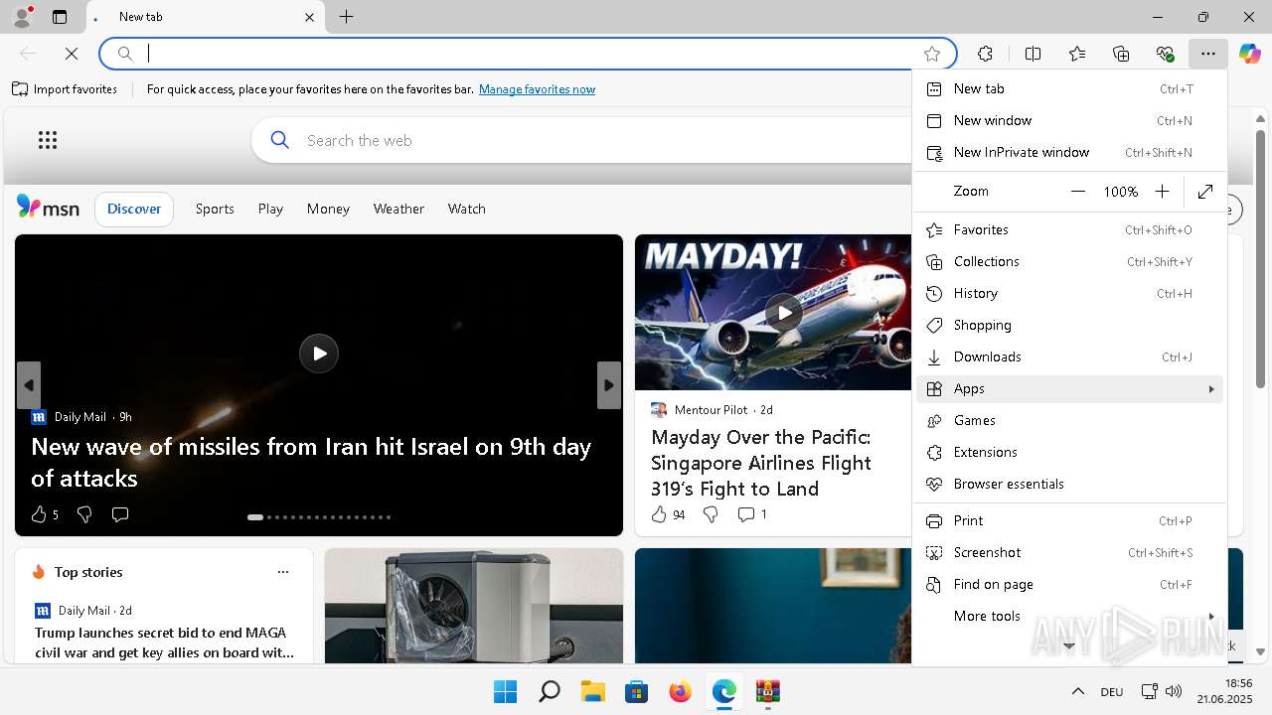The height and width of the screenshot is (715, 1272).
Task: Open the Extensions toolbar puzzle icon
Action: 985,54
